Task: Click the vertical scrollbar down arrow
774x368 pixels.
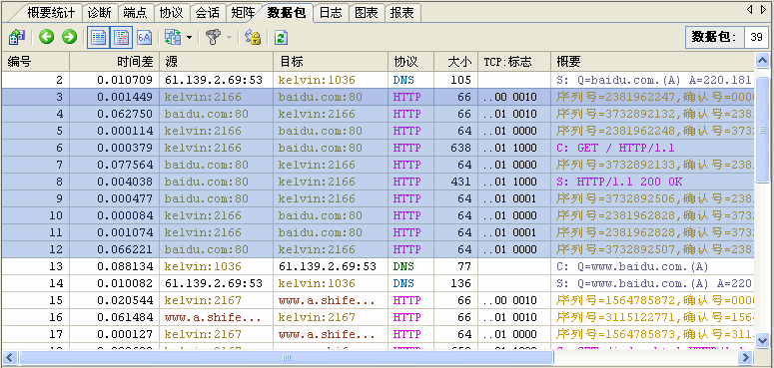Action: click(x=763, y=340)
